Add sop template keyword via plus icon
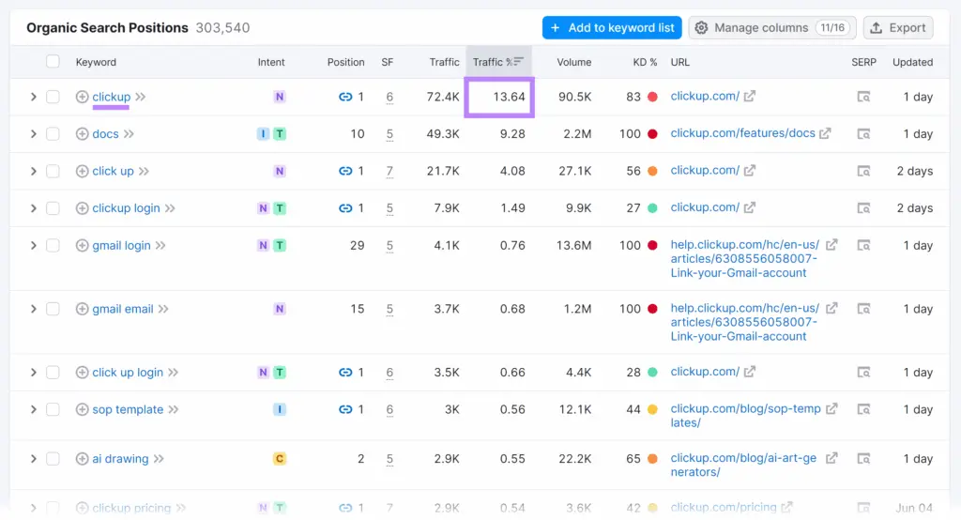This screenshot has height=520, width=961. tap(83, 409)
